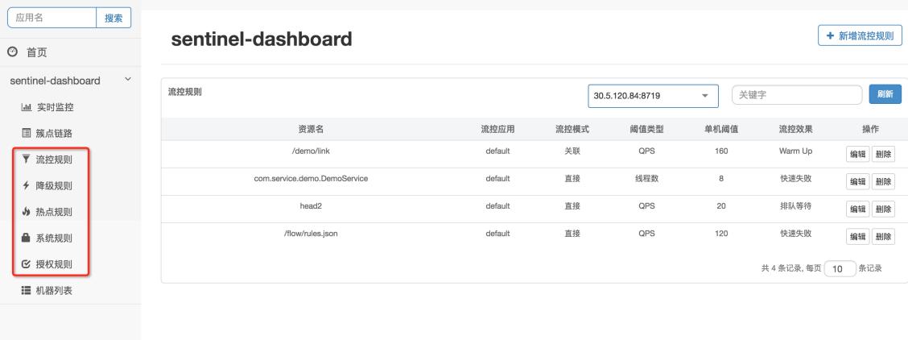
Task: Click the sentinel-dashboard page heading
Action: point(261,39)
